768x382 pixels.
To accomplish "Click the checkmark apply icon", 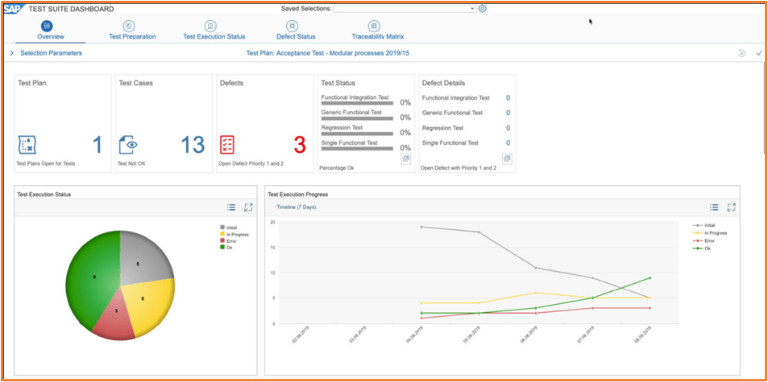I will [x=758, y=53].
